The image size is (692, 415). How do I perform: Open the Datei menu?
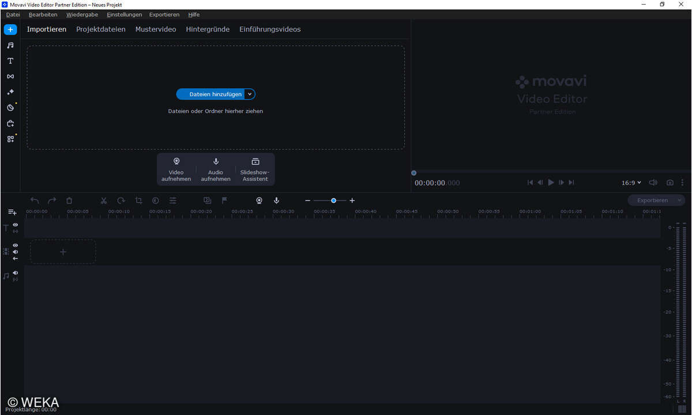coord(13,14)
